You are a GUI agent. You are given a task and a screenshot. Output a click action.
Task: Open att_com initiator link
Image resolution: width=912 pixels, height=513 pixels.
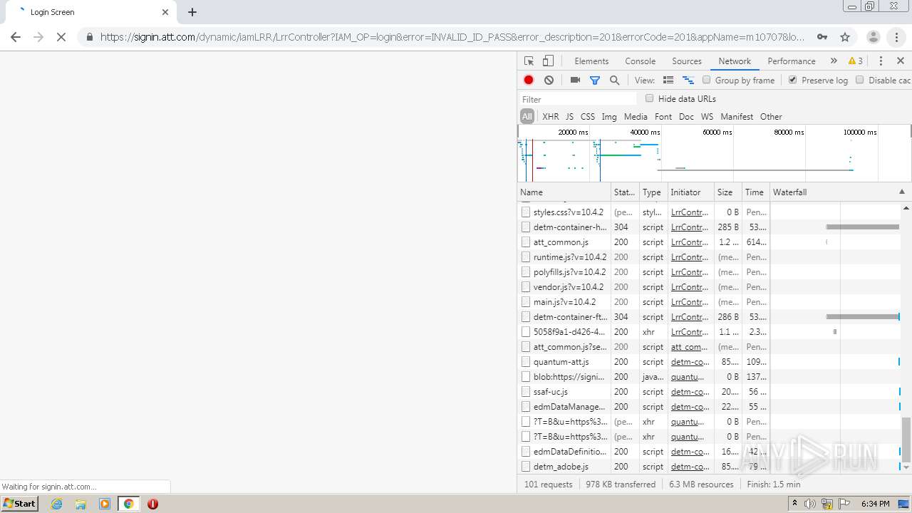coord(690,347)
